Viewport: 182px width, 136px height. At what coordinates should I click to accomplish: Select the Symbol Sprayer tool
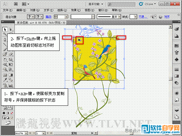tap(5, 85)
